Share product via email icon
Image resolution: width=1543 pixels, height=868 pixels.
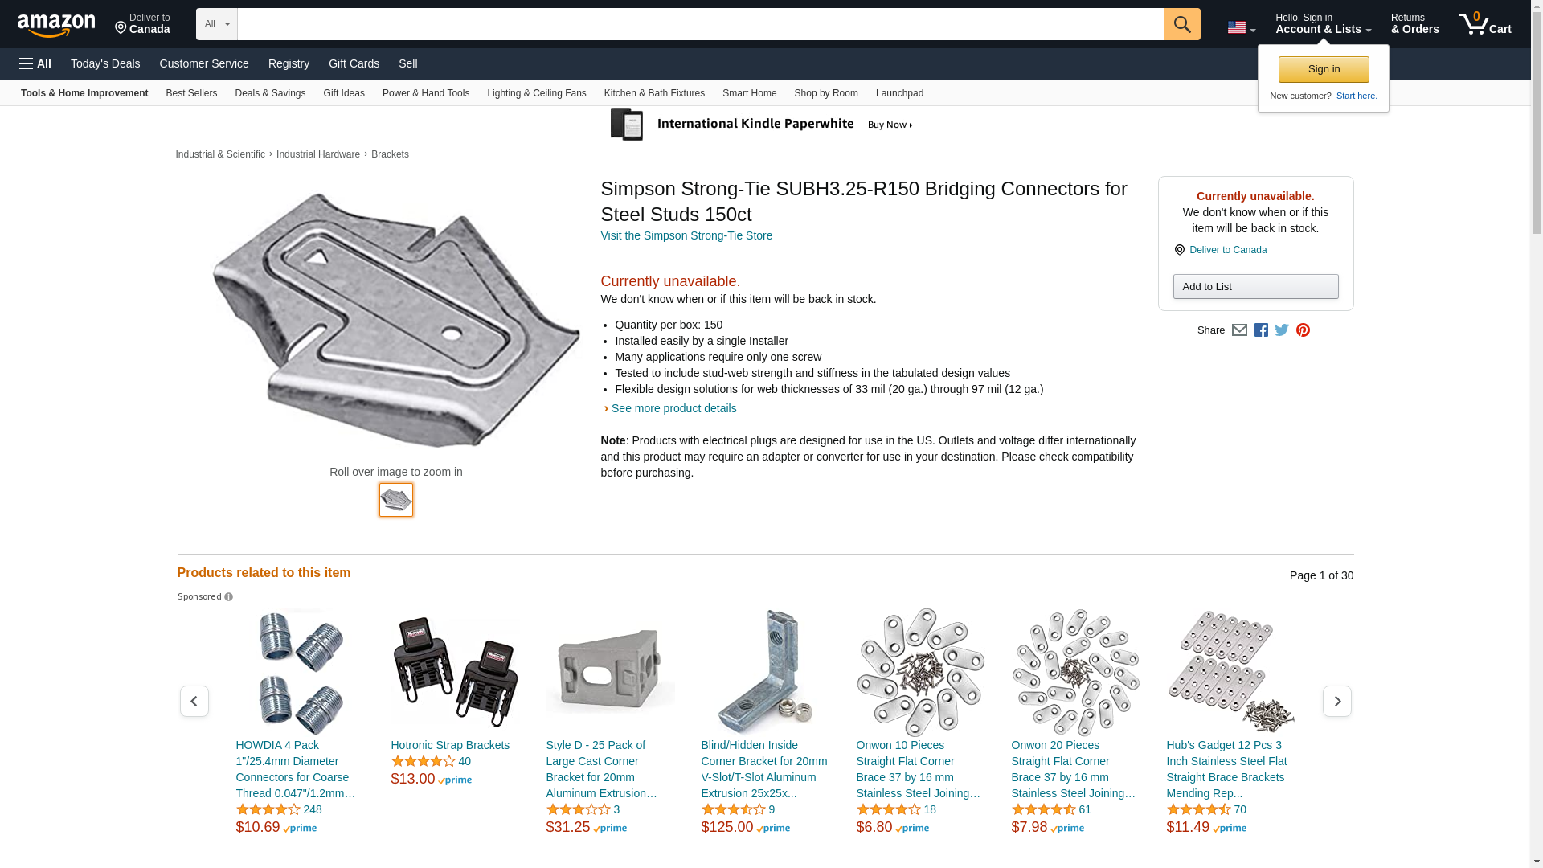point(1239,330)
